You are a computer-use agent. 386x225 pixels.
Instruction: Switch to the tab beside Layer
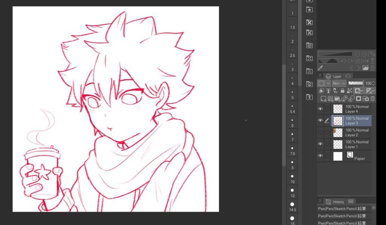tap(348, 76)
